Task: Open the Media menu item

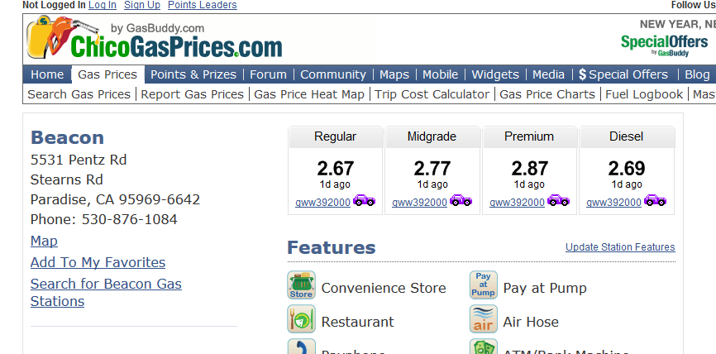Action: pyautogui.click(x=548, y=74)
